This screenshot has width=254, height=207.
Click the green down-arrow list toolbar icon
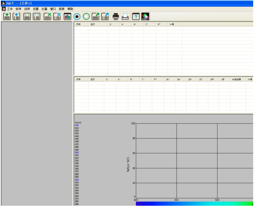pyautogui.click(x=7, y=16)
